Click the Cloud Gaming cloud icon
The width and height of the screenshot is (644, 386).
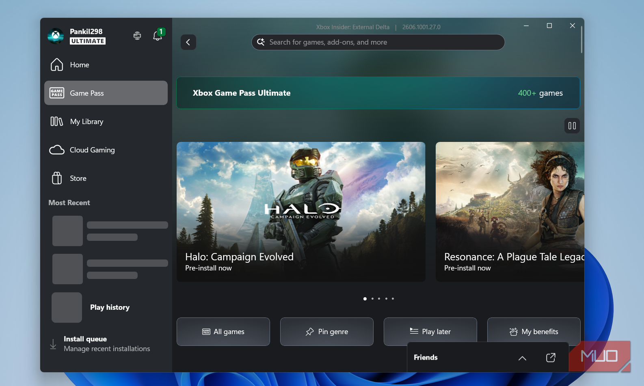57,150
